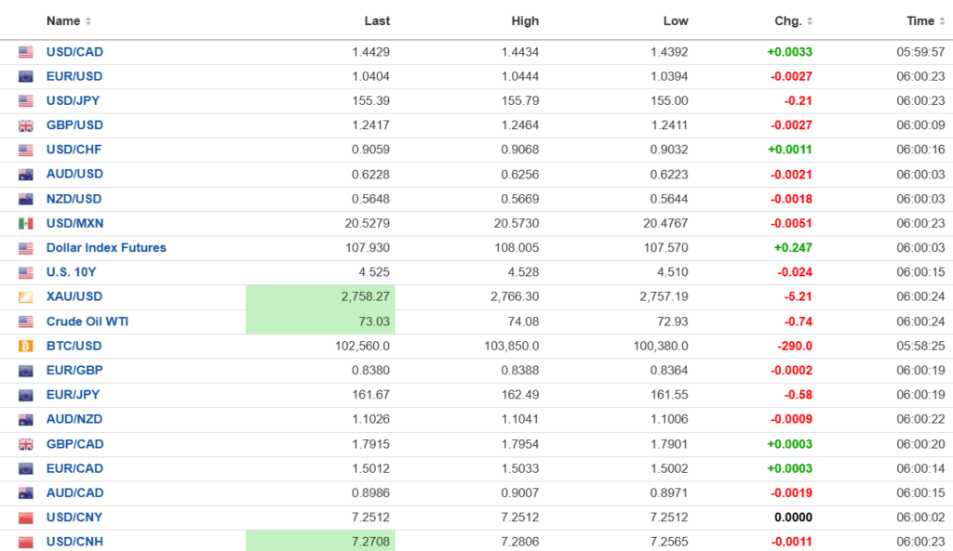The height and width of the screenshot is (551, 953).
Task: Click the Bitcoin icon beside BTC/USD
Action: [26, 346]
